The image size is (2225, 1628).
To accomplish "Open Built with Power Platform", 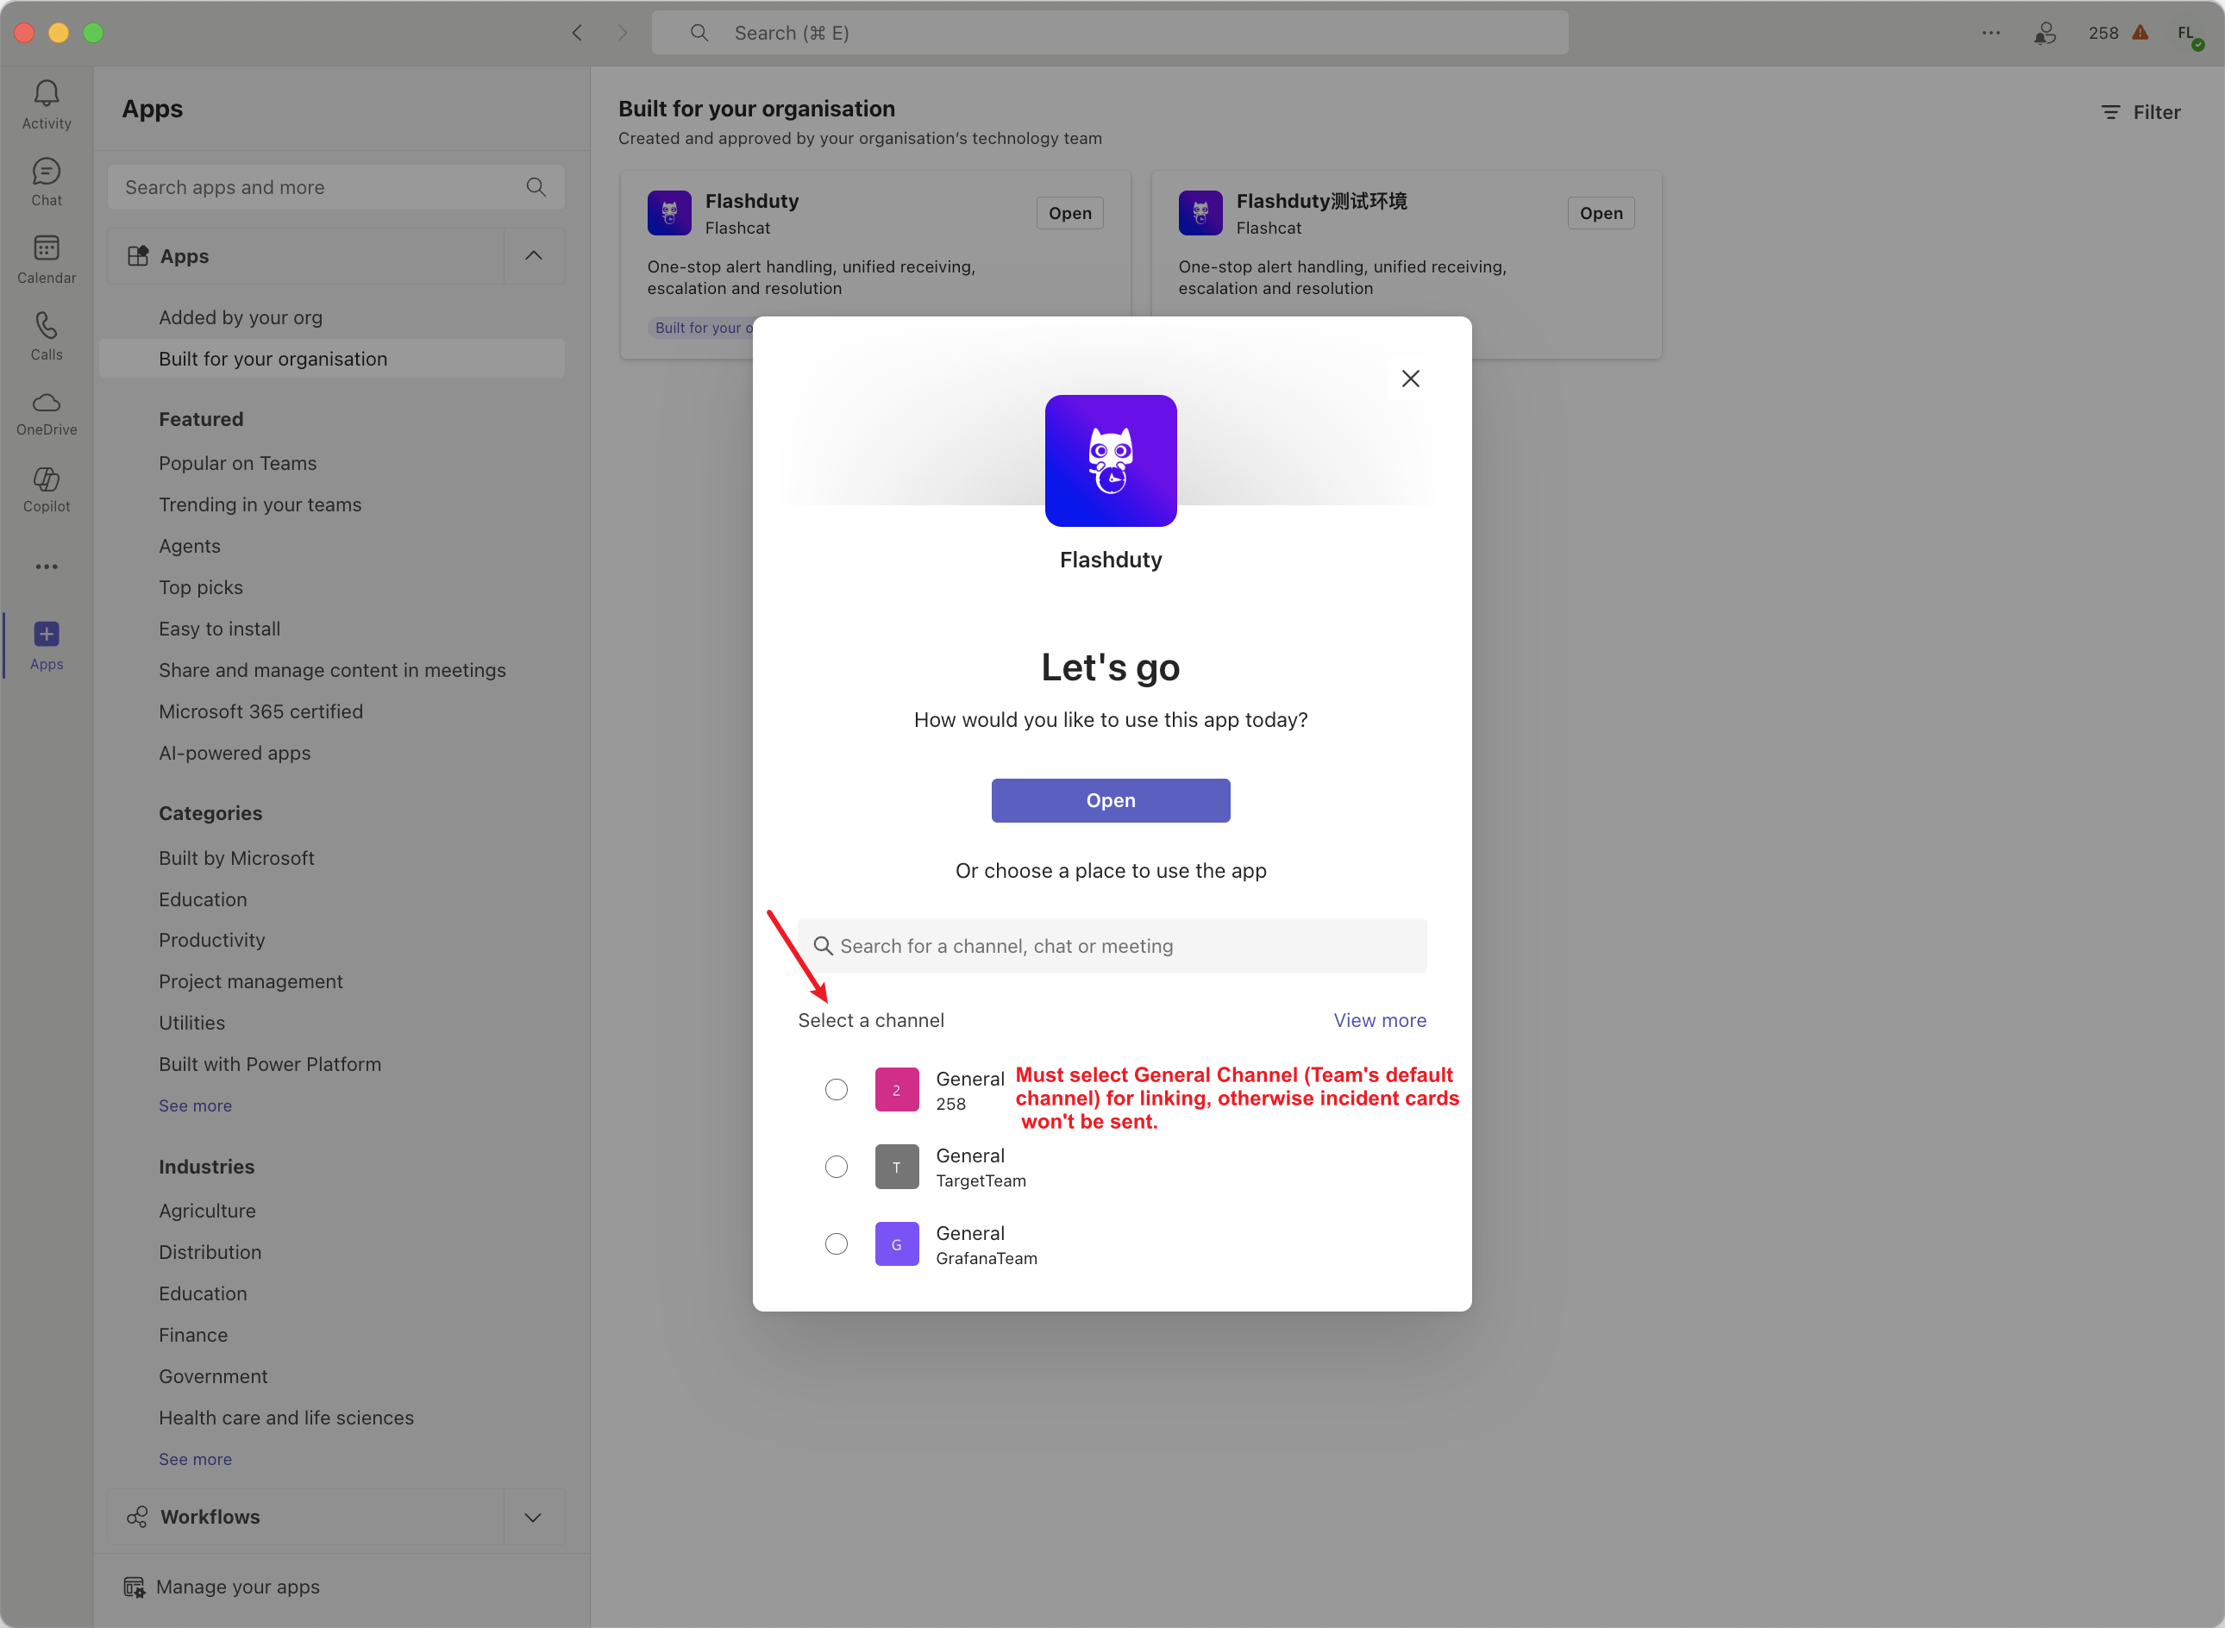I will coord(270,1064).
